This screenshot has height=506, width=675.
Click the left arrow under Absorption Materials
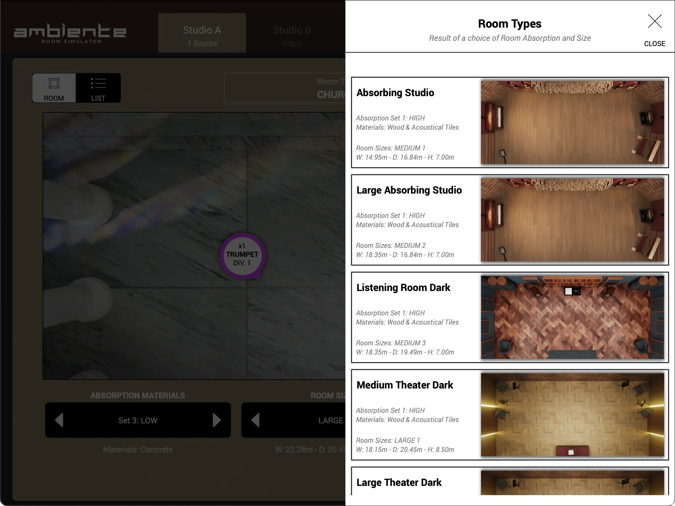click(x=59, y=420)
